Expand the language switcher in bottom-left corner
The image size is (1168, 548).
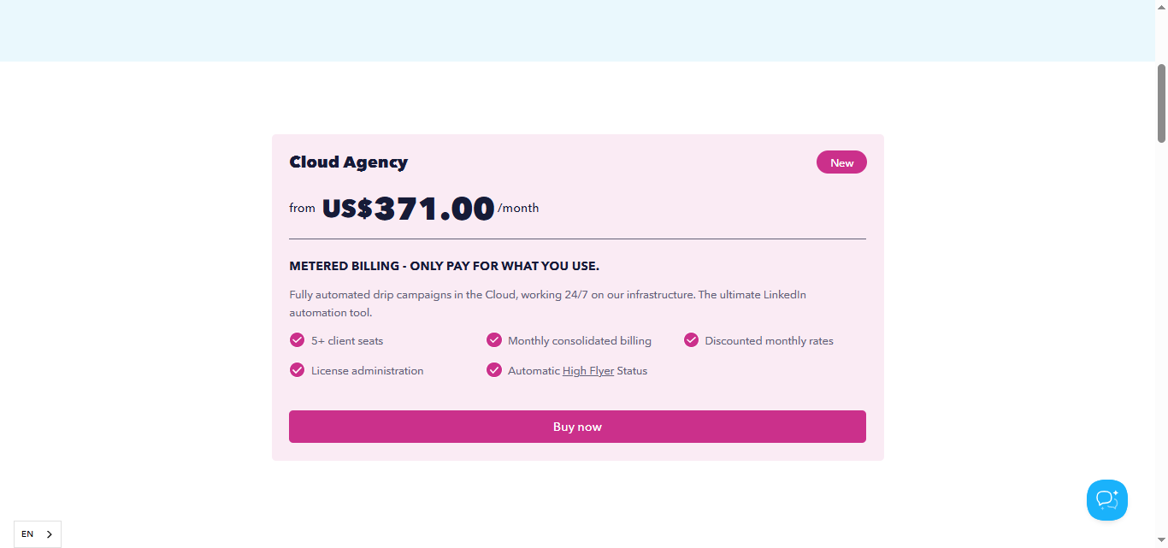point(37,533)
